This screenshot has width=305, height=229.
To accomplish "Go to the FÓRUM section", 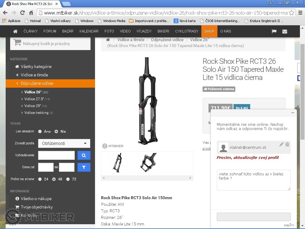I will pyautogui.click(x=50, y=31).
